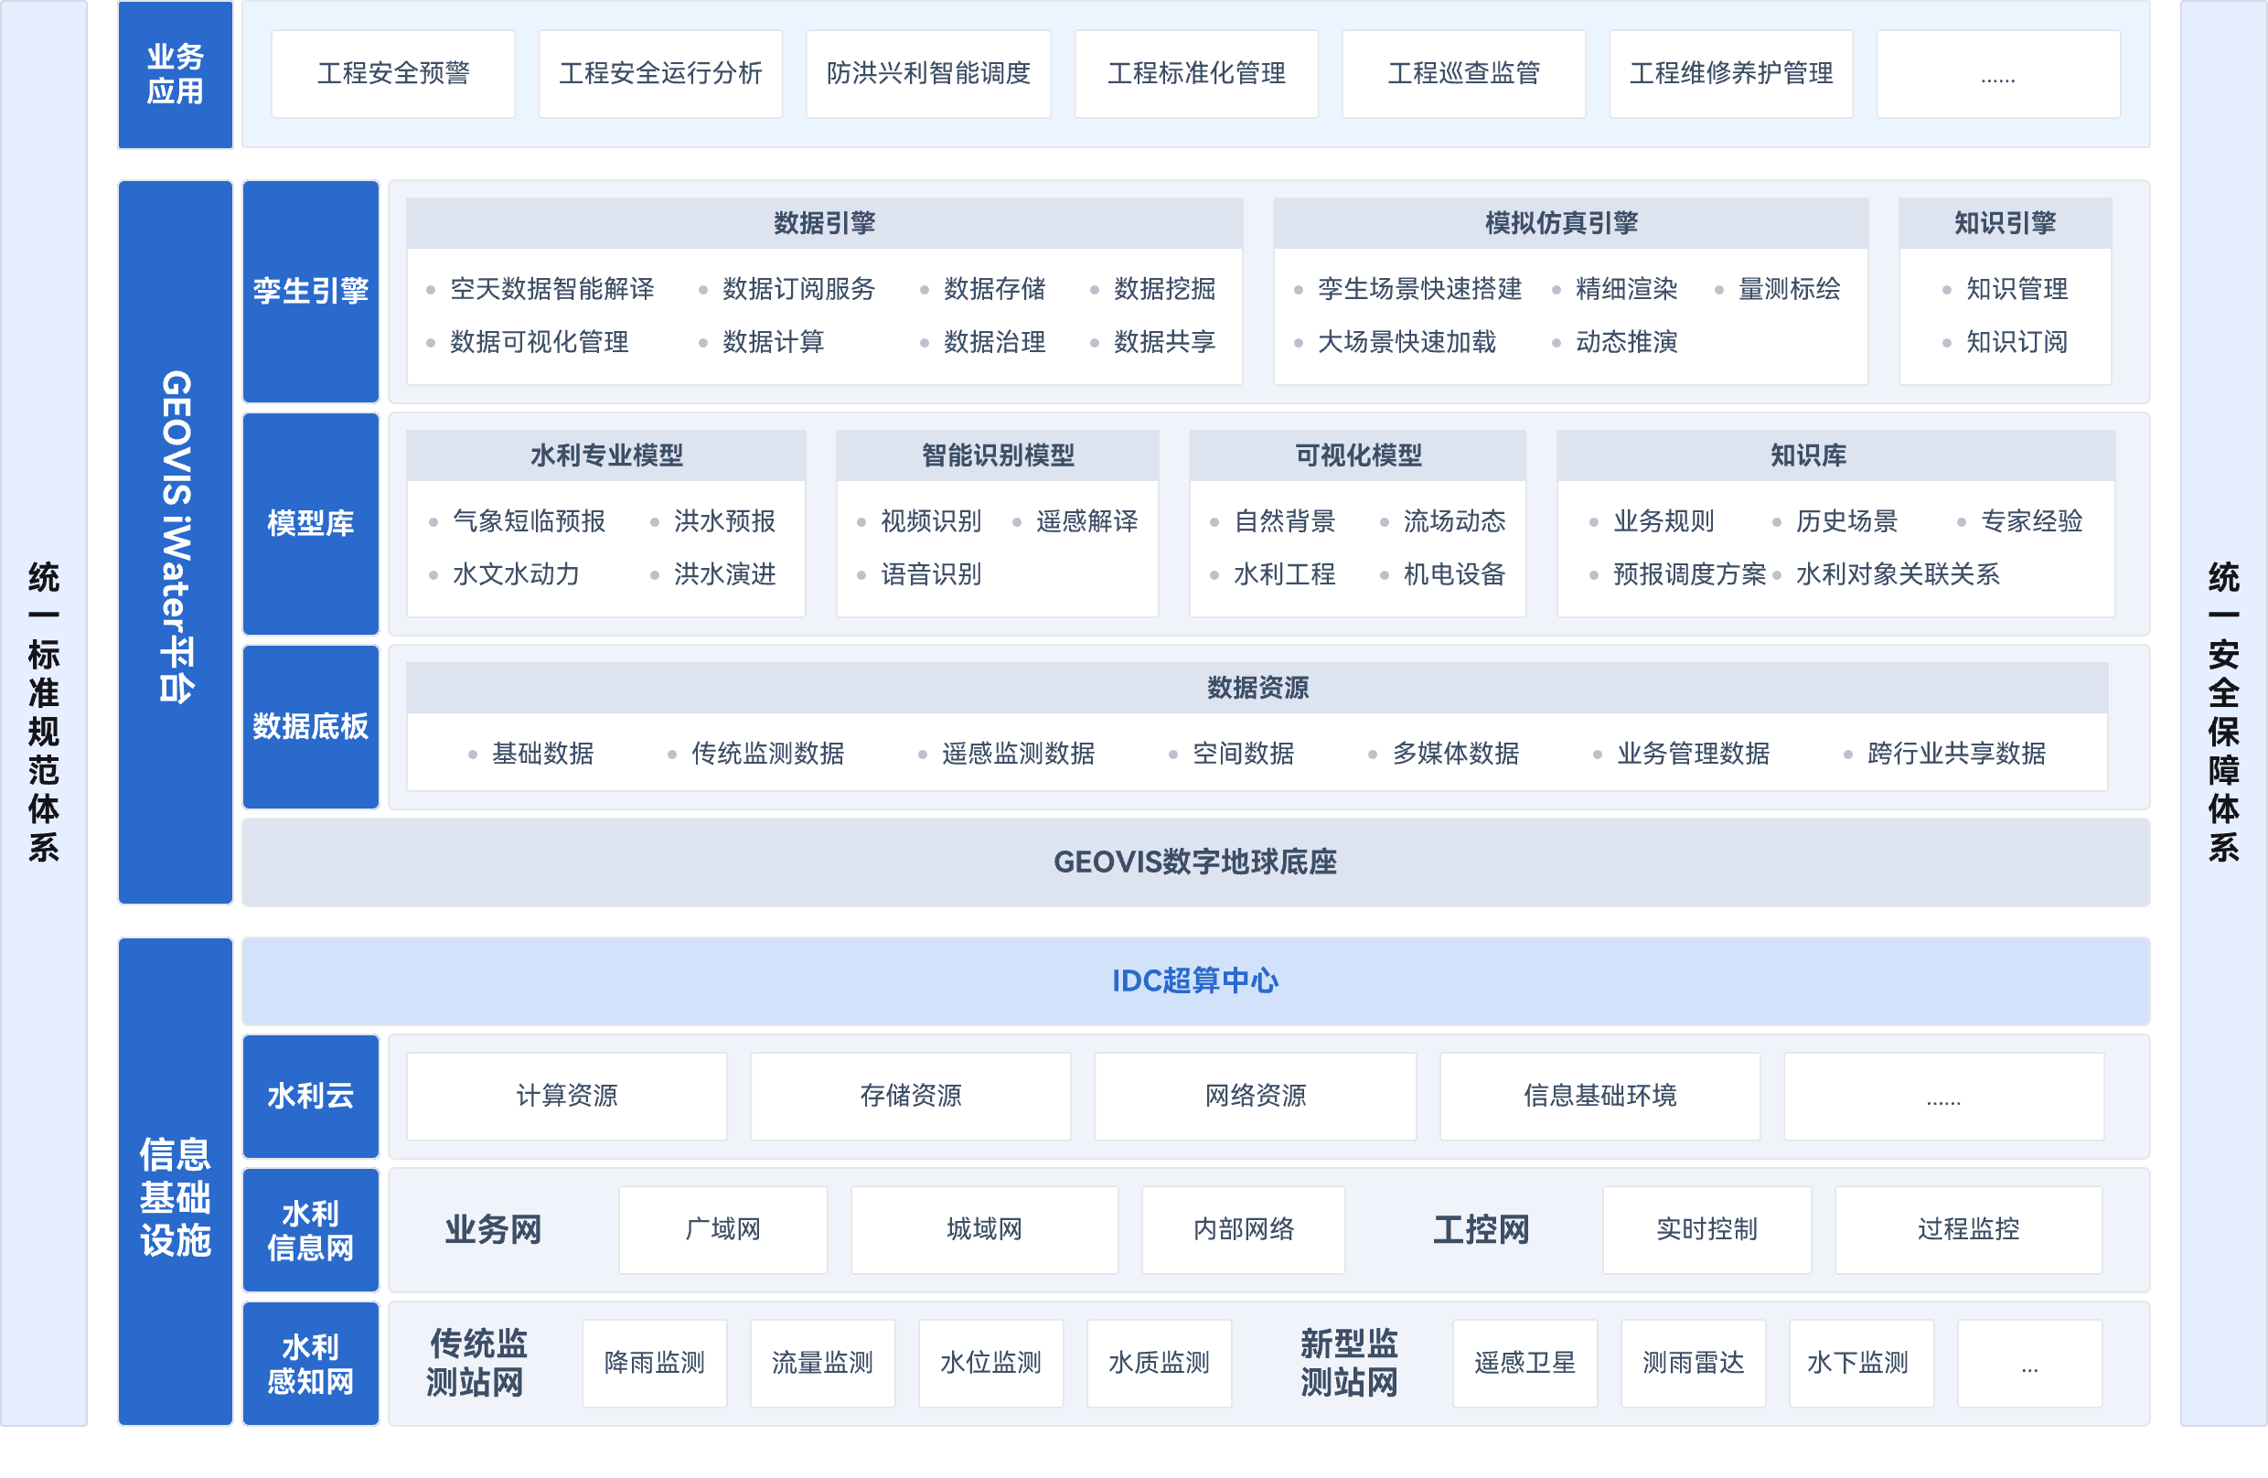The image size is (2268, 1478).
Task: Select the 水利专业模型 header
Action: (x=606, y=455)
